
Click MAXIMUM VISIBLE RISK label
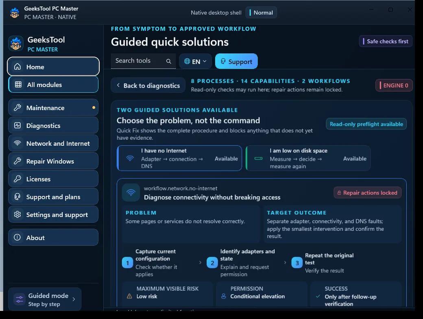[168, 289]
